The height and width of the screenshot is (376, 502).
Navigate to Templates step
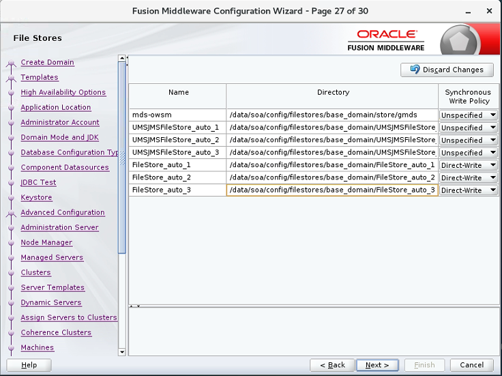[40, 77]
